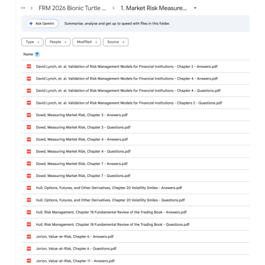Image resolution: width=265 pixels, height=265 pixels.
Task: Select file name David Lynch Chapter 4 - Questions.pdf
Action: 128,91
